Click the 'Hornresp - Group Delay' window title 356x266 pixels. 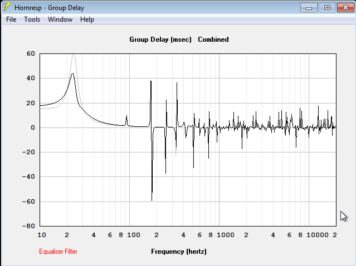coord(49,8)
